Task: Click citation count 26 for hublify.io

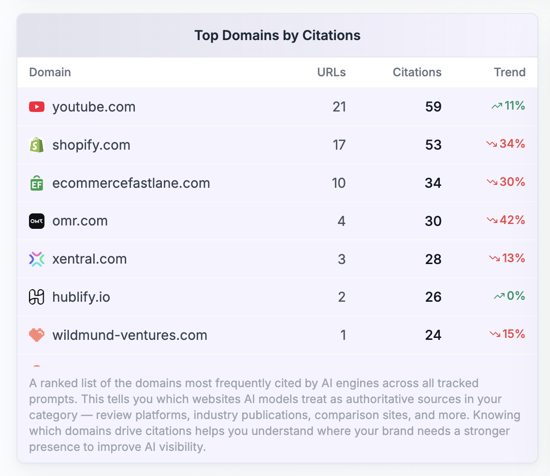Action: tap(433, 297)
